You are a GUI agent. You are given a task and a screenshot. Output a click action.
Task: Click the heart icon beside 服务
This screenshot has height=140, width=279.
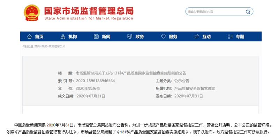point(163,37)
